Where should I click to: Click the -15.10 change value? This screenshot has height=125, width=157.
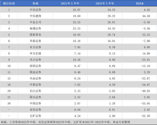click(x=145, y=66)
